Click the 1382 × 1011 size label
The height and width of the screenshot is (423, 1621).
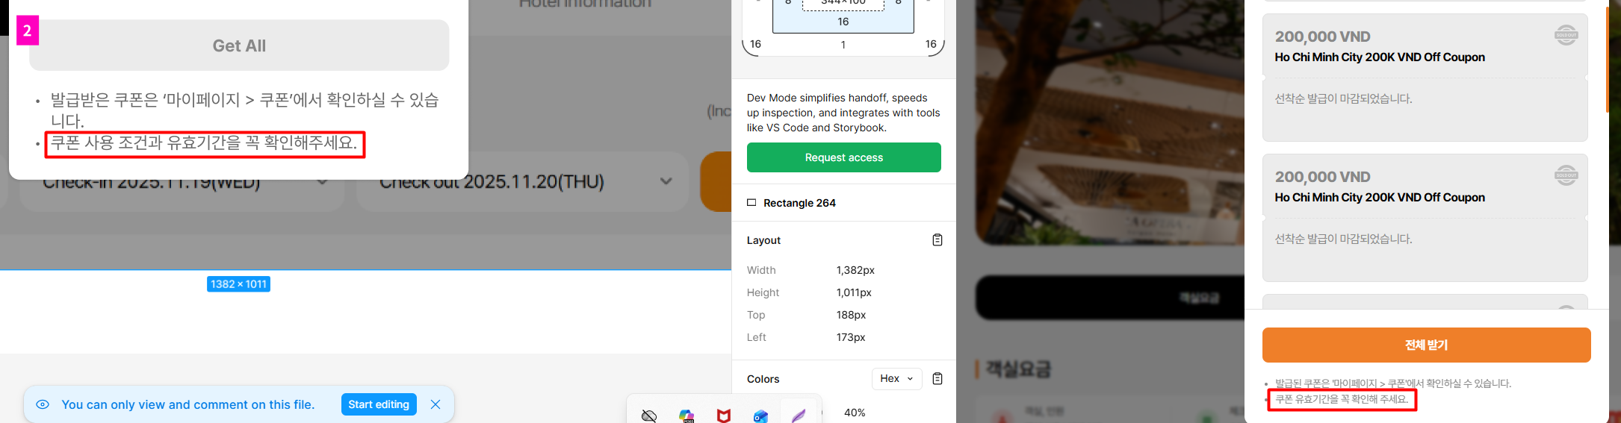point(238,284)
